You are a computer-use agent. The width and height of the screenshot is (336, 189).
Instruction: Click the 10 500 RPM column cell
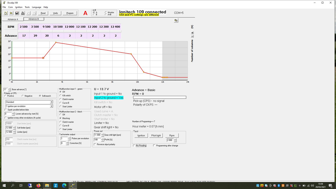[58, 27]
